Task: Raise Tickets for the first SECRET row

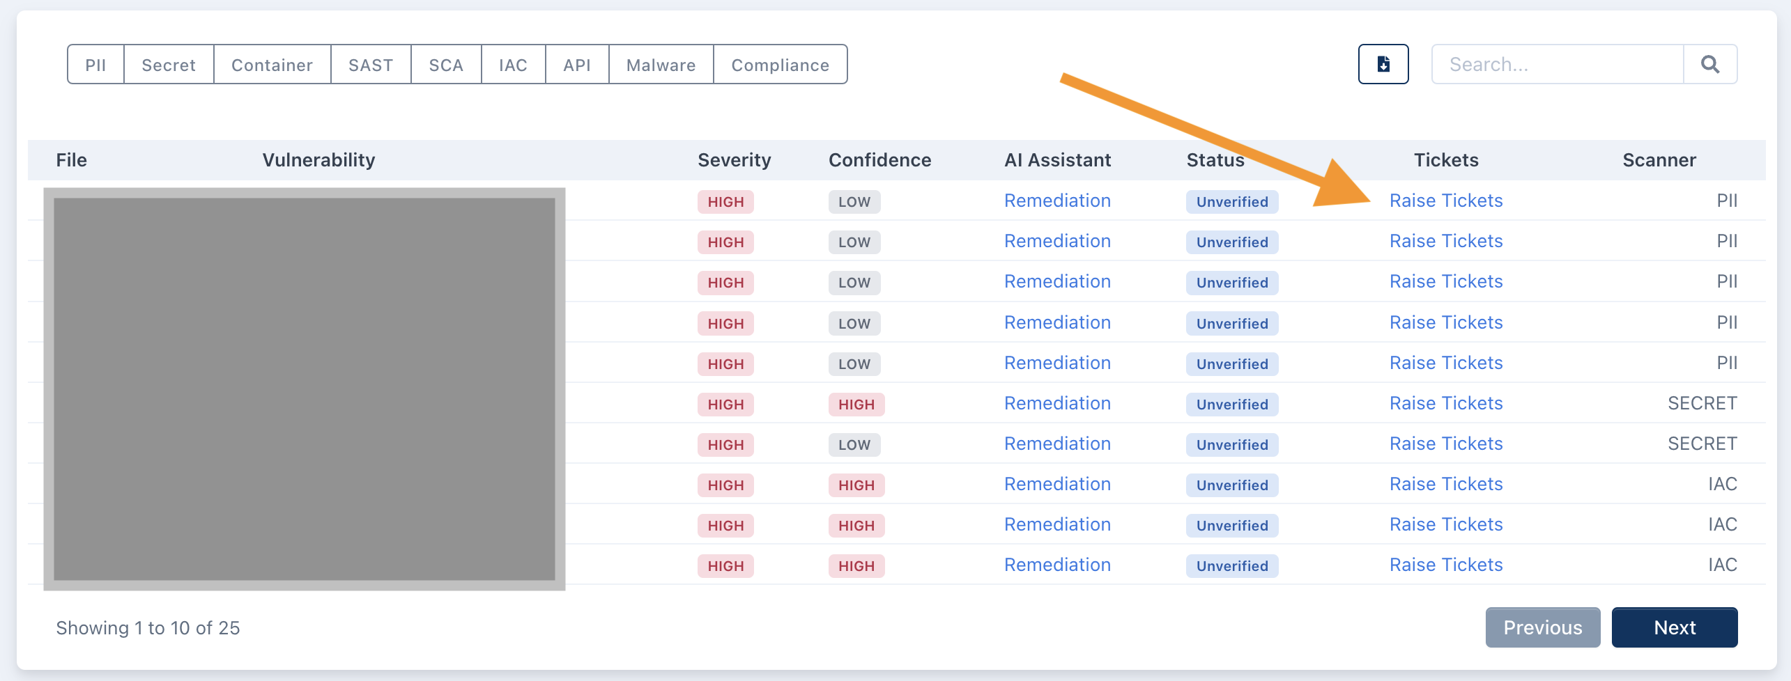Action: click(x=1445, y=403)
